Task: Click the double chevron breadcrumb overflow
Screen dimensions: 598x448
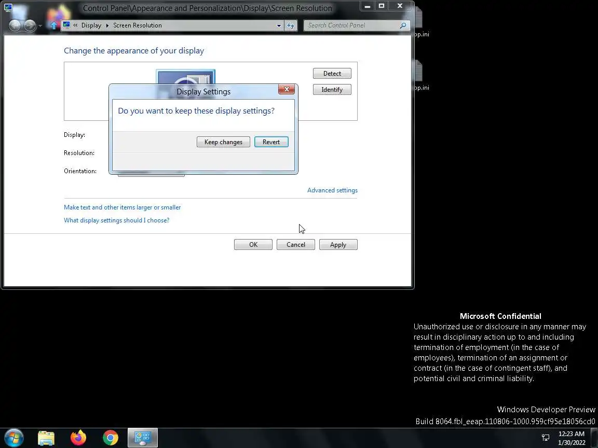Action: point(75,25)
